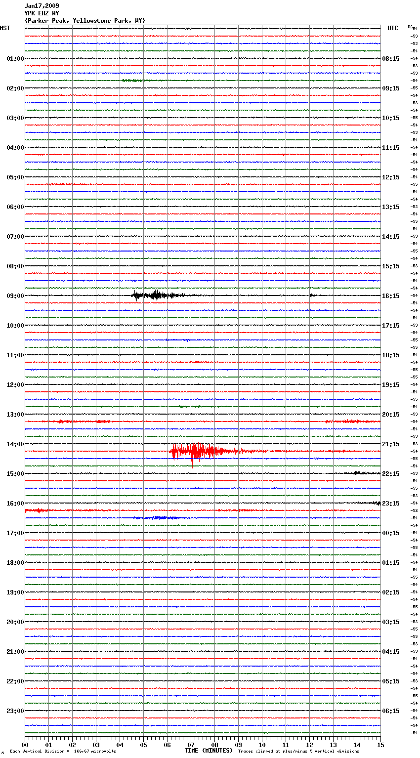Select the 10:15 UTC time label
This screenshot has height=758, width=420.
point(391,118)
